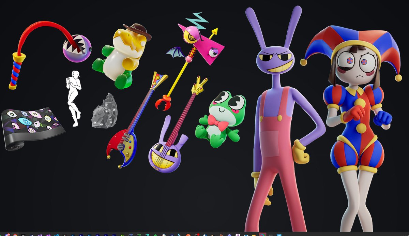The width and height of the screenshot is (409, 236).
Task: Click the green frog plush with bow
Action: coord(221,119)
